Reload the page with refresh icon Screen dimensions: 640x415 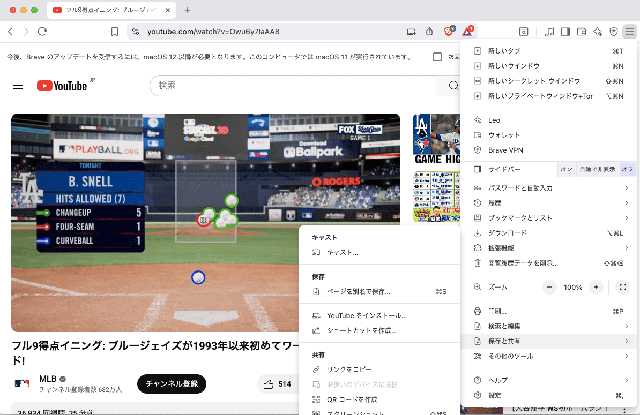(42, 32)
